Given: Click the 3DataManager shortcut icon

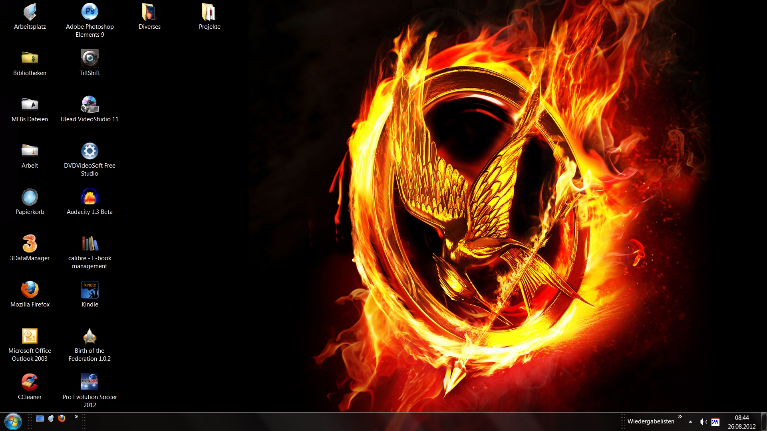Looking at the screenshot, I should click(30, 243).
